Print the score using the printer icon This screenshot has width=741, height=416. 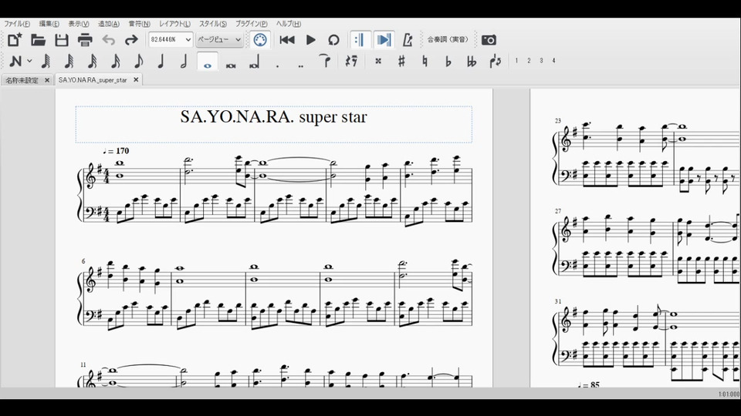tap(85, 40)
